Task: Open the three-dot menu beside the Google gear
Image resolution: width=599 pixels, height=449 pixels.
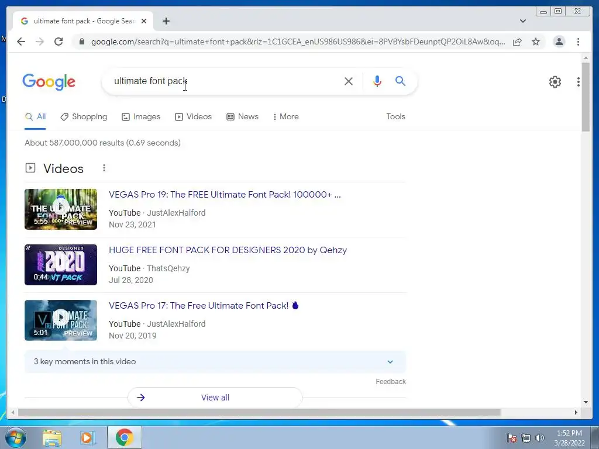Action: point(579,82)
